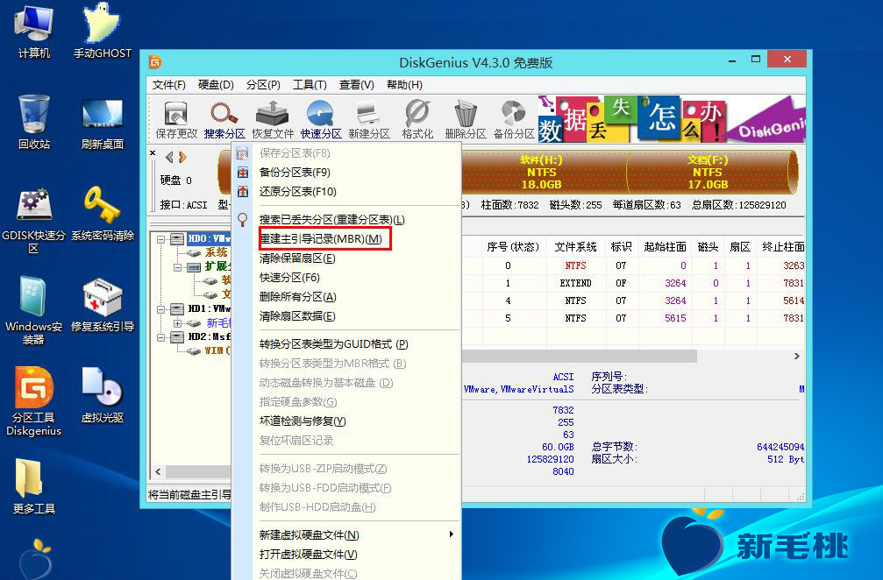Select 搜索已丢失分区(重建分区表) entry
883x580 pixels.
pyautogui.click(x=347, y=220)
